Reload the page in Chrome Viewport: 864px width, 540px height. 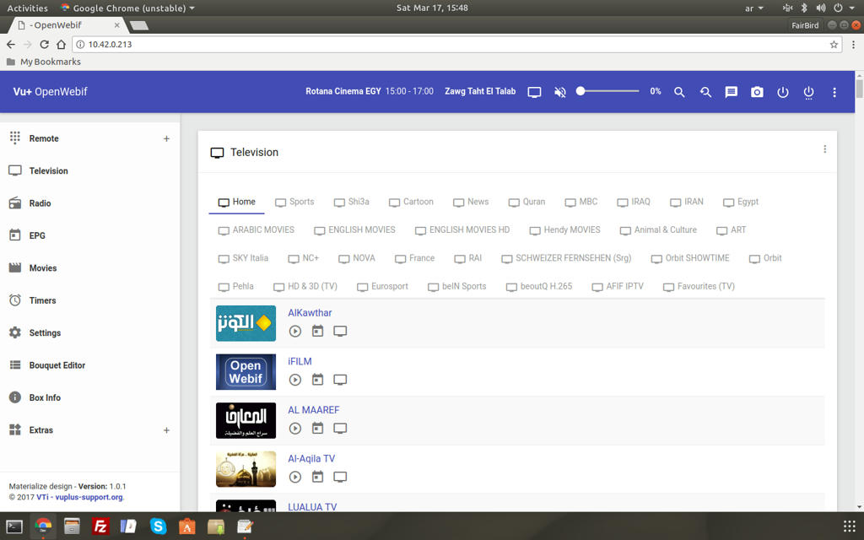(x=44, y=45)
